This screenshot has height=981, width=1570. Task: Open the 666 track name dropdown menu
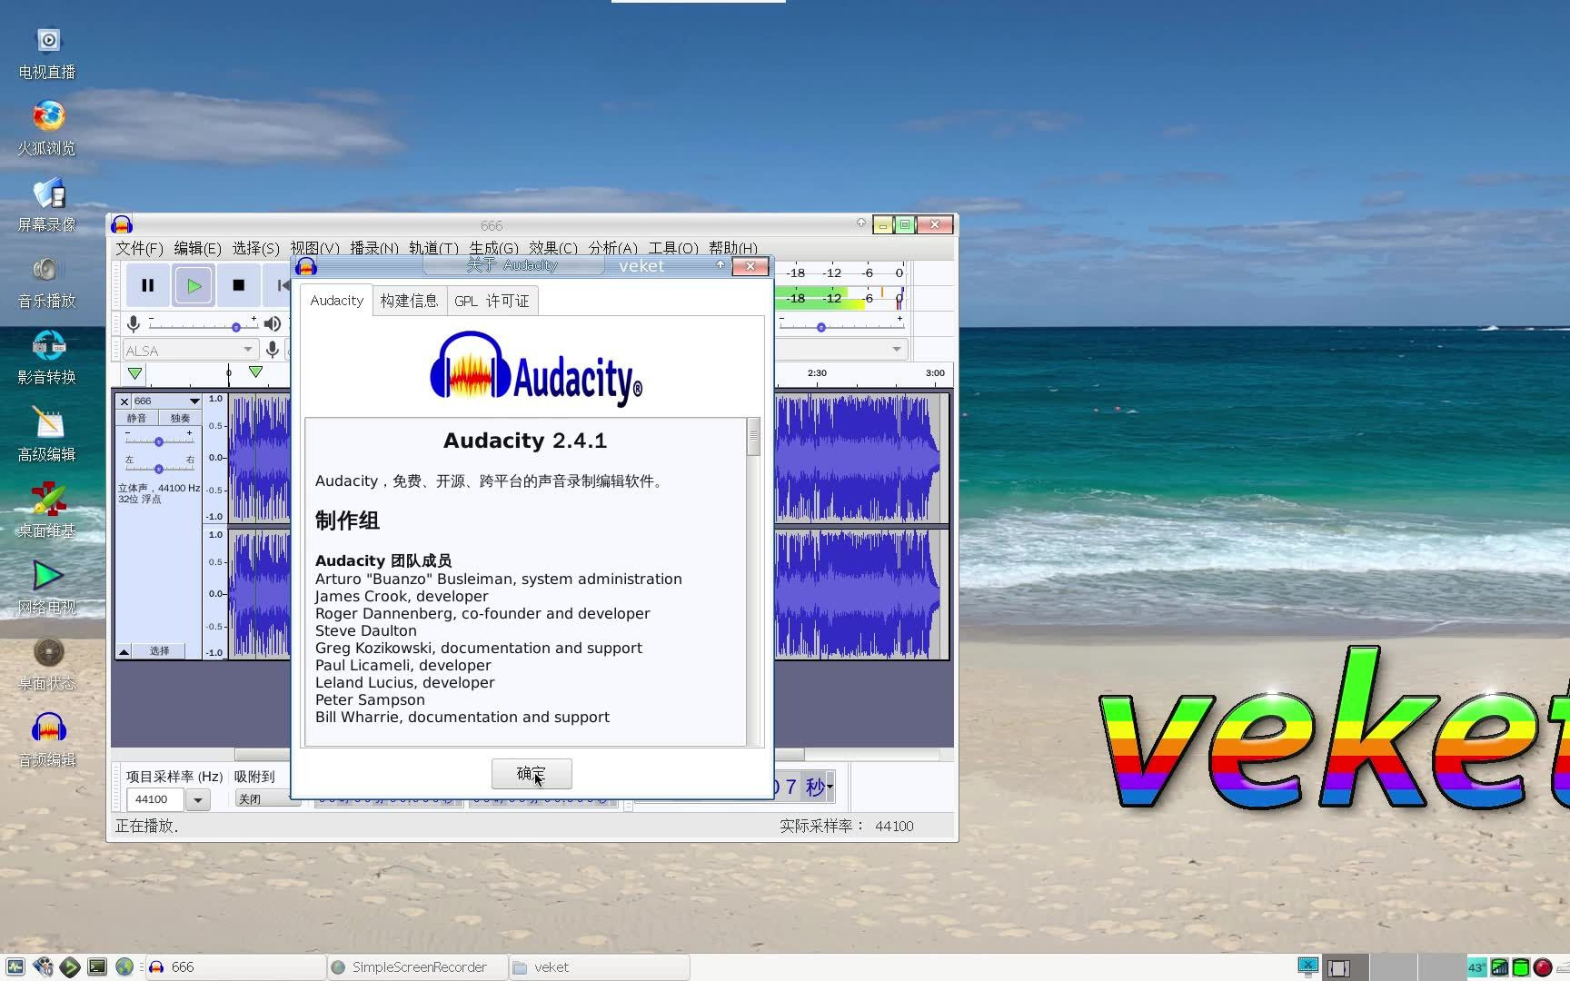tap(167, 401)
